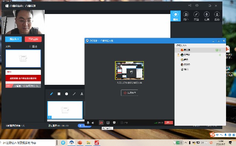
Task: Choose the rectangle shape tool
Action: point(59,94)
